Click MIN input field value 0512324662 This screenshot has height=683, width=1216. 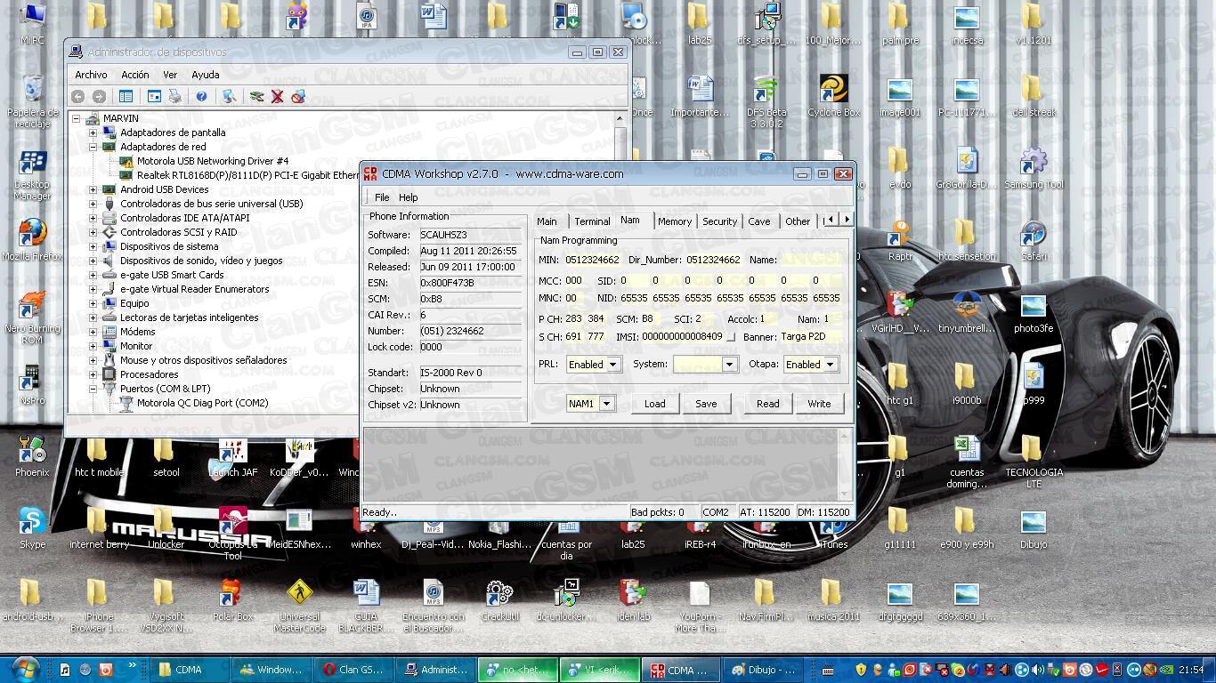[x=592, y=260]
